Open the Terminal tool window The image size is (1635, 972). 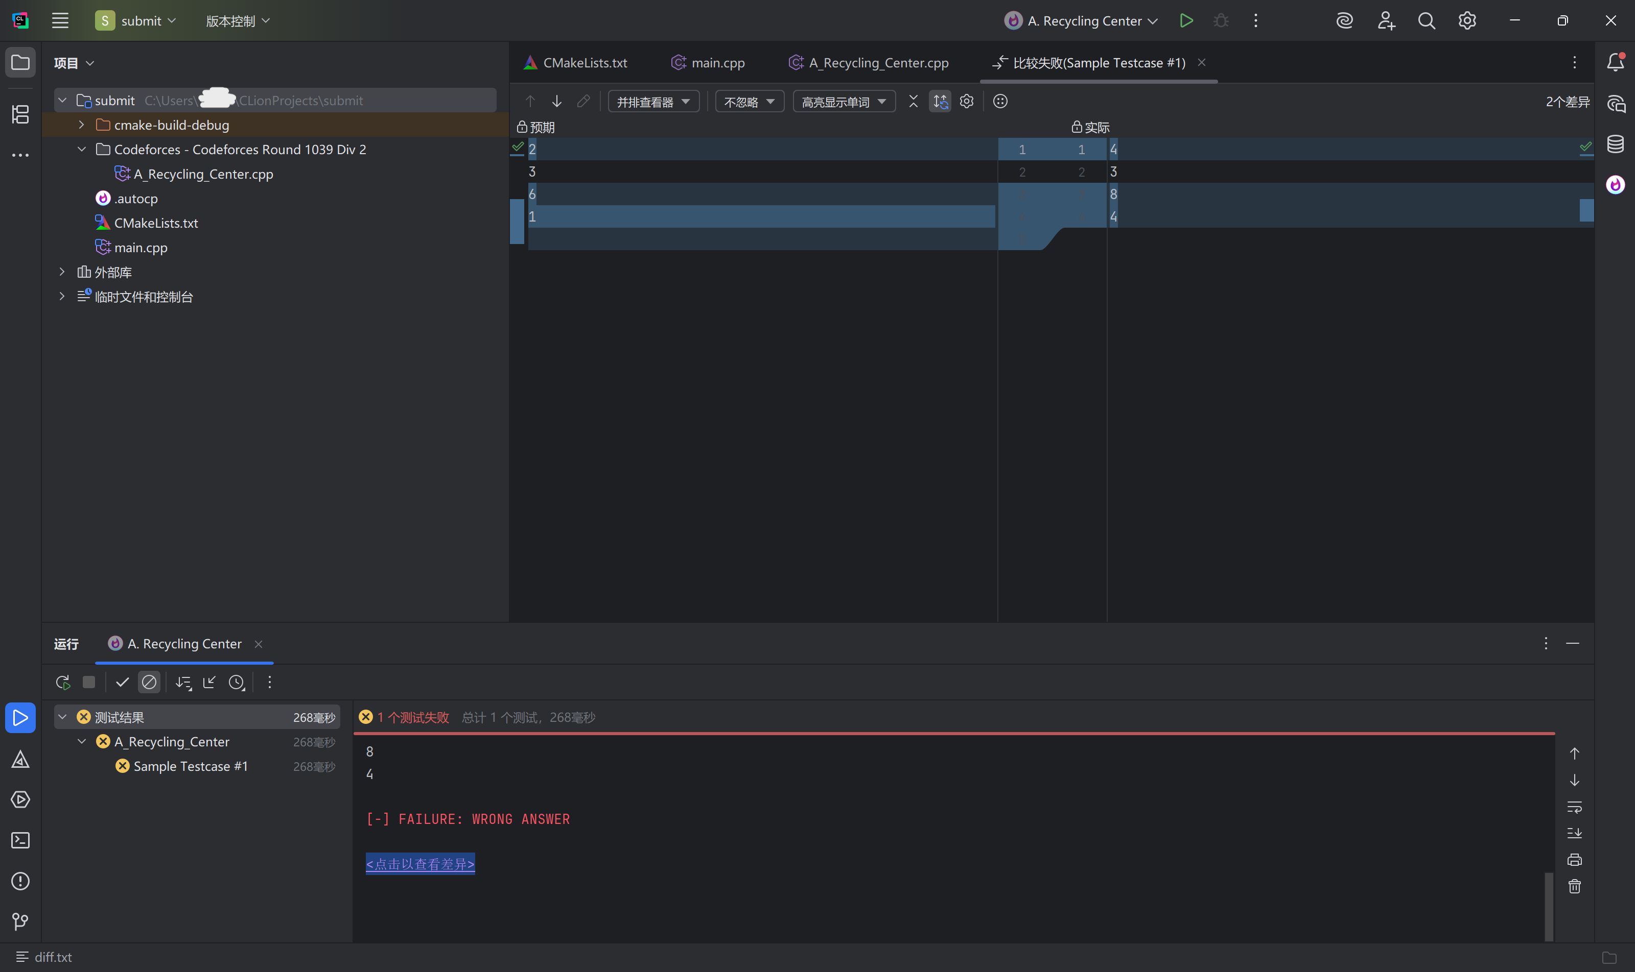tap(20, 840)
